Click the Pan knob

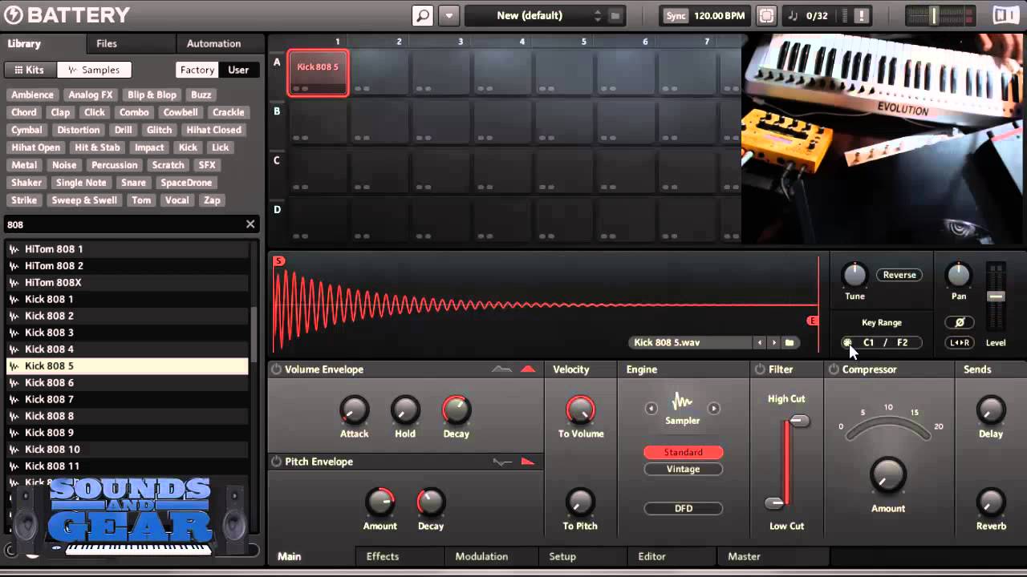[959, 275]
